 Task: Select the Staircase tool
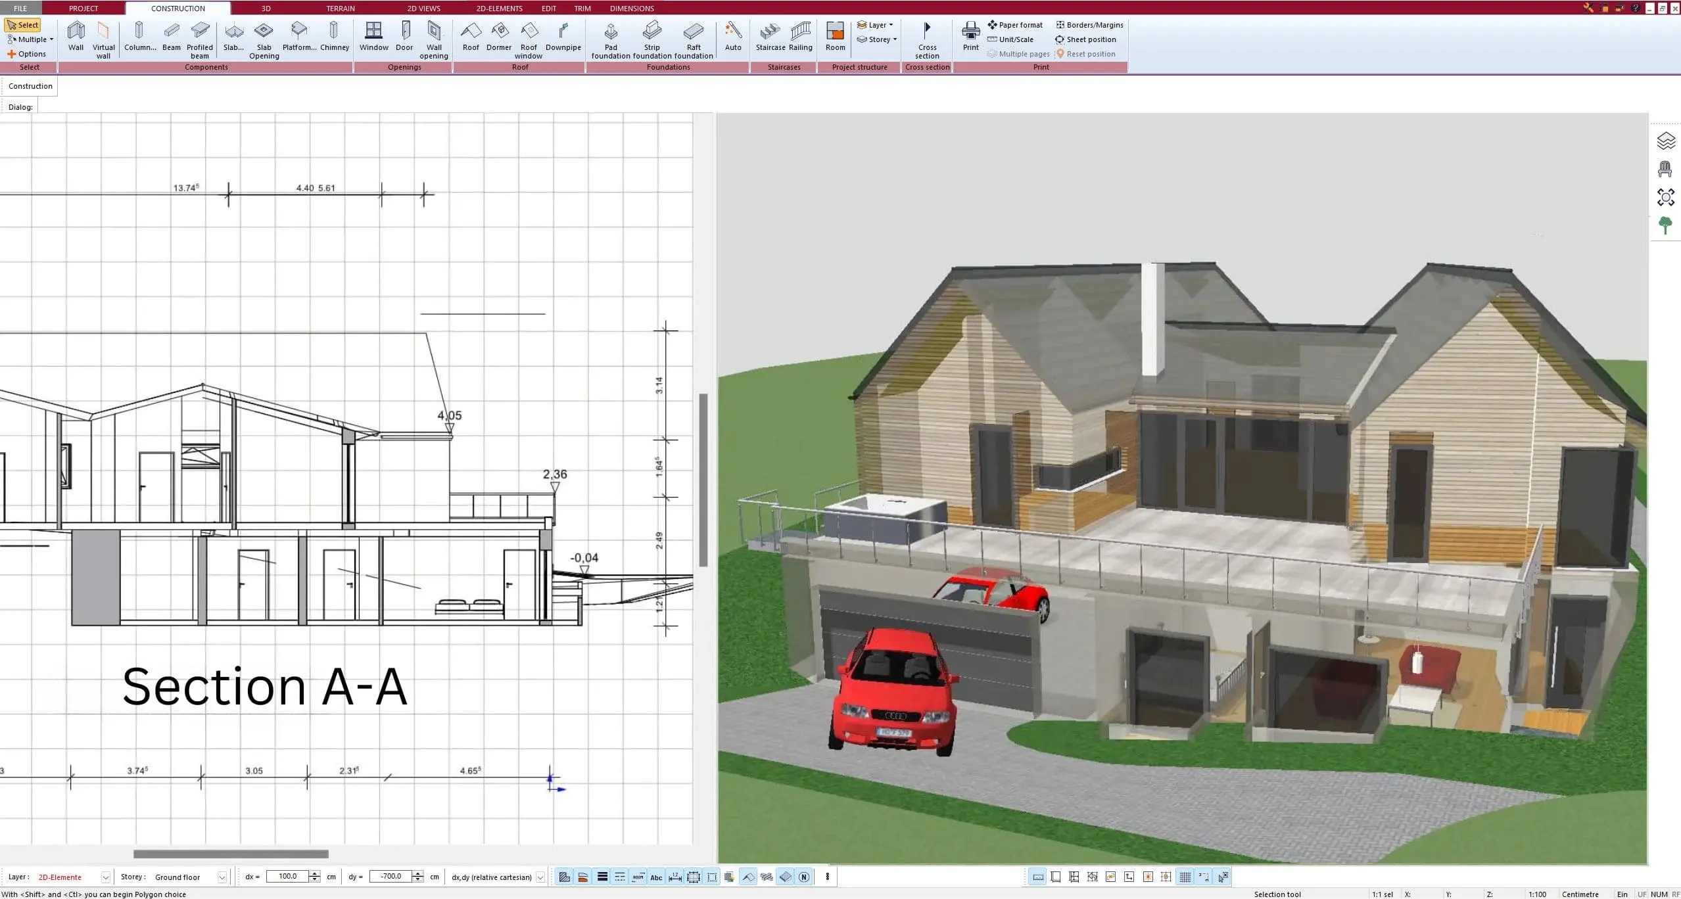tap(770, 36)
